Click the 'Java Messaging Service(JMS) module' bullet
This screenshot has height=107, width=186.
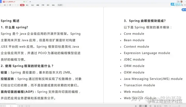(x=153, y=79)
